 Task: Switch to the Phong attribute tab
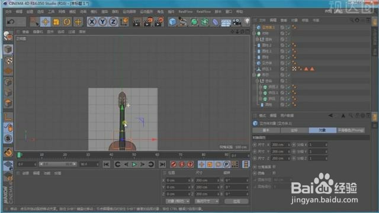point(351,130)
